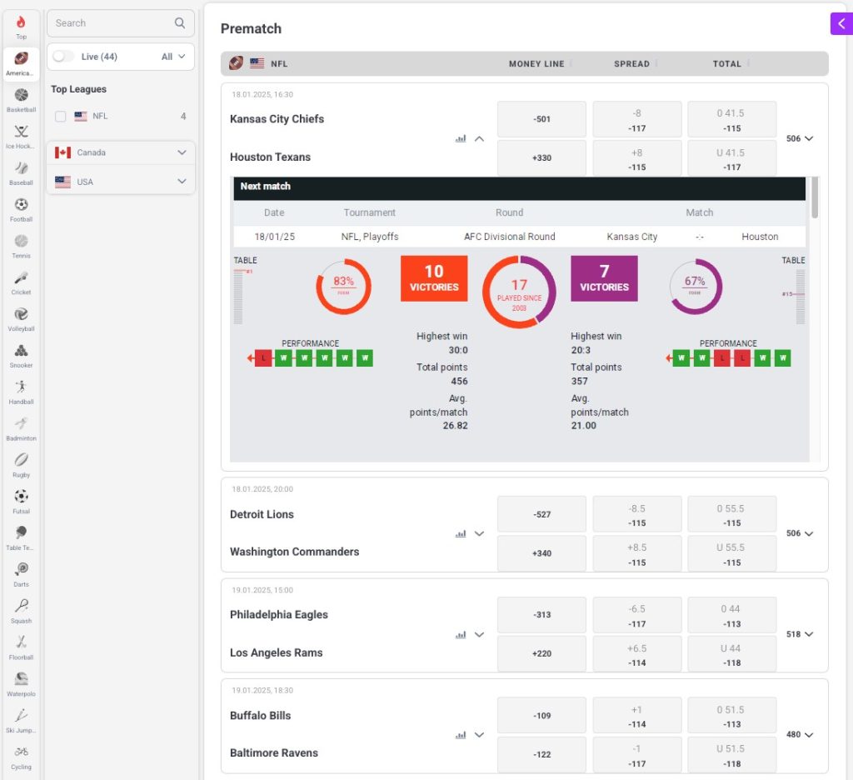Open Snooker in the sidebar
This screenshot has width=853, height=780.
point(21,356)
